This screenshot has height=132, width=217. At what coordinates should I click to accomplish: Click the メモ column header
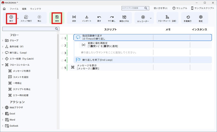168,30
